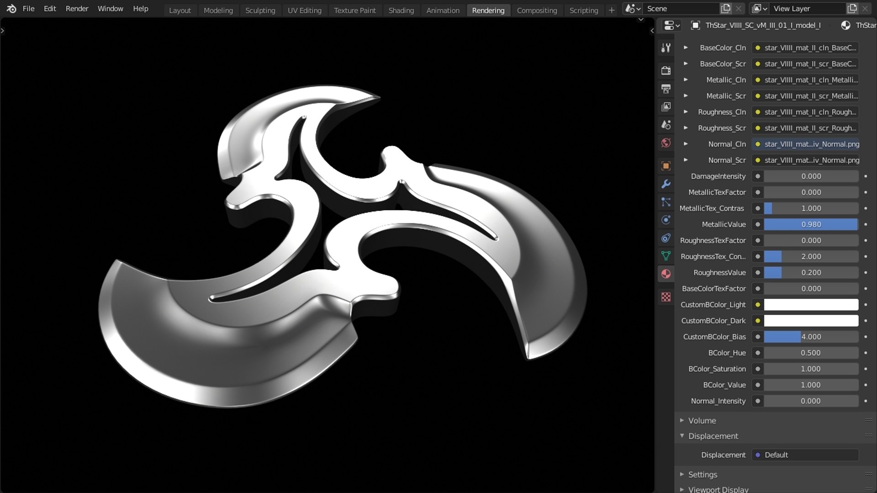Image resolution: width=877 pixels, height=493 pixels.
Task: Open the World properties tab
Action: pos(666,143)
